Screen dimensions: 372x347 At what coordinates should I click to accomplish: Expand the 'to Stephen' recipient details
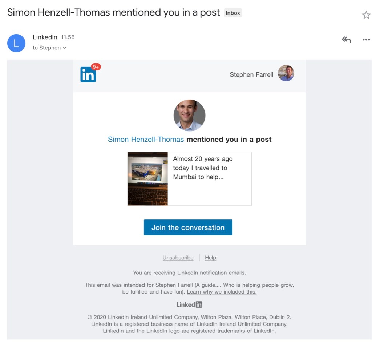pyautogui.click(x=50, y=48)
